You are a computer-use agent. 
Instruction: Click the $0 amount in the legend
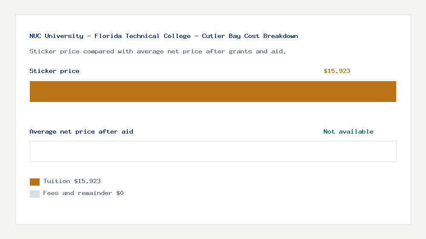(x=120, y=193)
